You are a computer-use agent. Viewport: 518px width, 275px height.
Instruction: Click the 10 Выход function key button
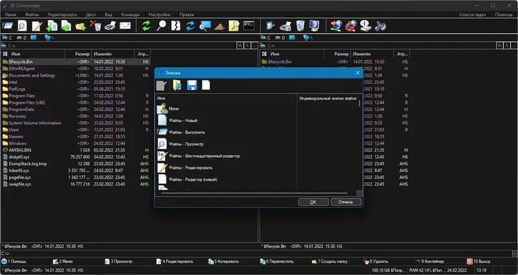coord(479,261)
